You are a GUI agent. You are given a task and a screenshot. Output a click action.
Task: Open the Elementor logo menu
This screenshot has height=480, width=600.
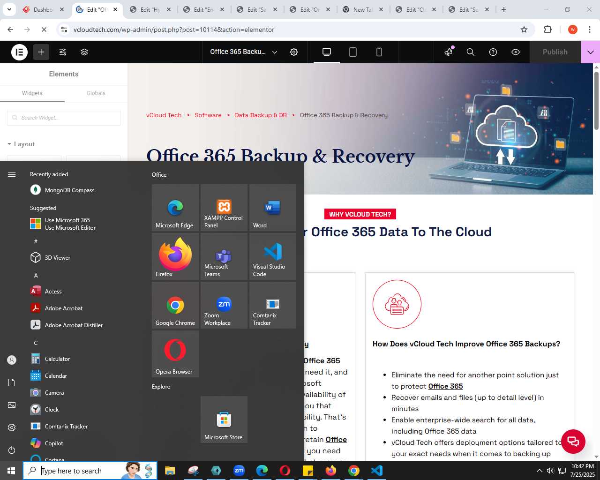point(20,52)
